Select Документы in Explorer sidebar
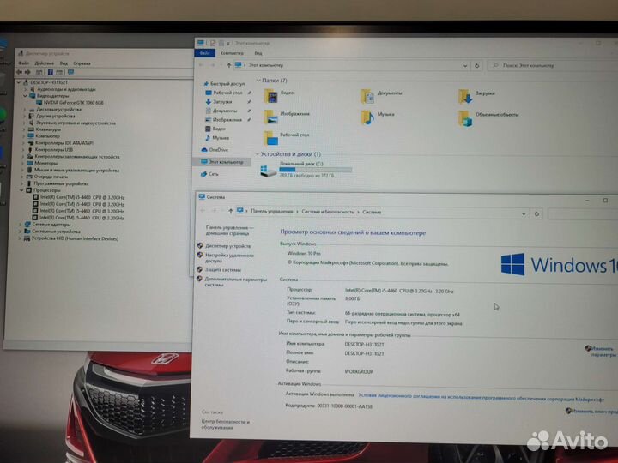The width and height of the screenshot is (618, 463). point(225,111)
